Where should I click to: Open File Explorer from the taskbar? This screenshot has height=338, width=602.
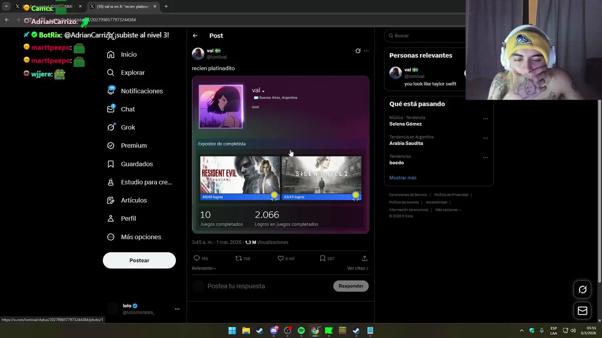246,330
